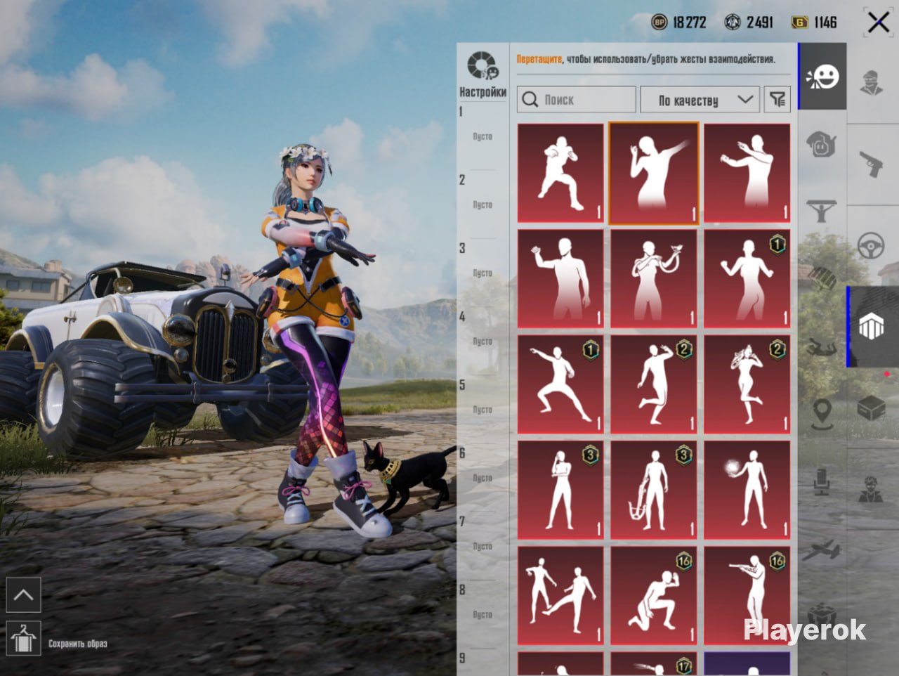
Task: Open the figure lifting board icon
Action: pyautogui.click(x=821, y=211)
